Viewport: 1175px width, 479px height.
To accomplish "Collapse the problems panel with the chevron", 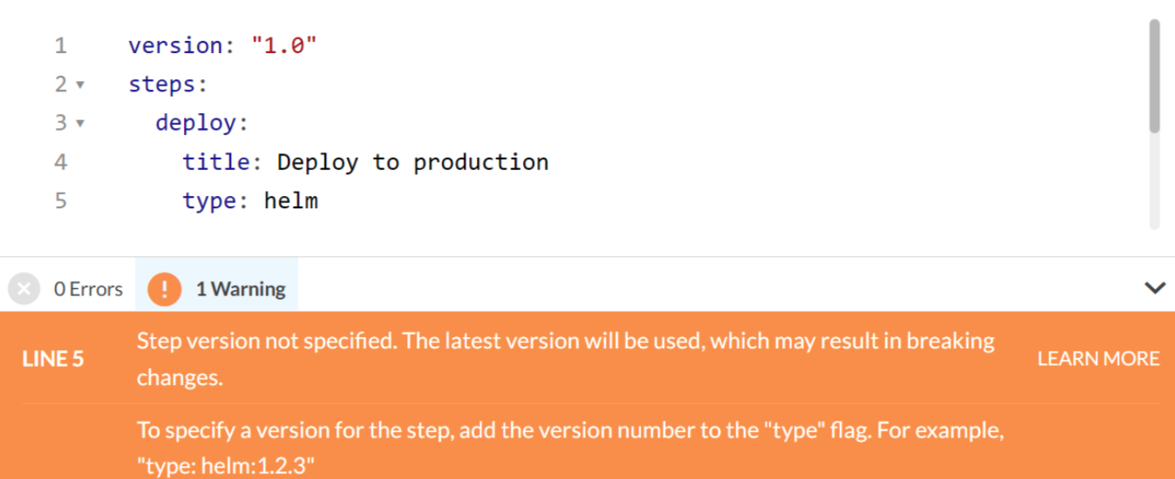I will click(1155, 287).
